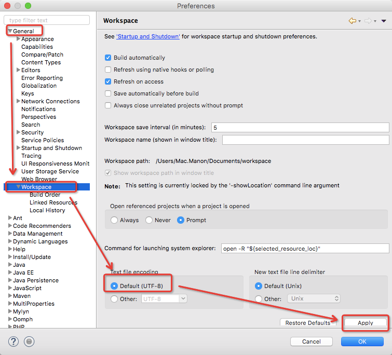The width and height of the screenshot is (392, 355).
Task: Confirm preferences with OK button
Action: point(362,342)
